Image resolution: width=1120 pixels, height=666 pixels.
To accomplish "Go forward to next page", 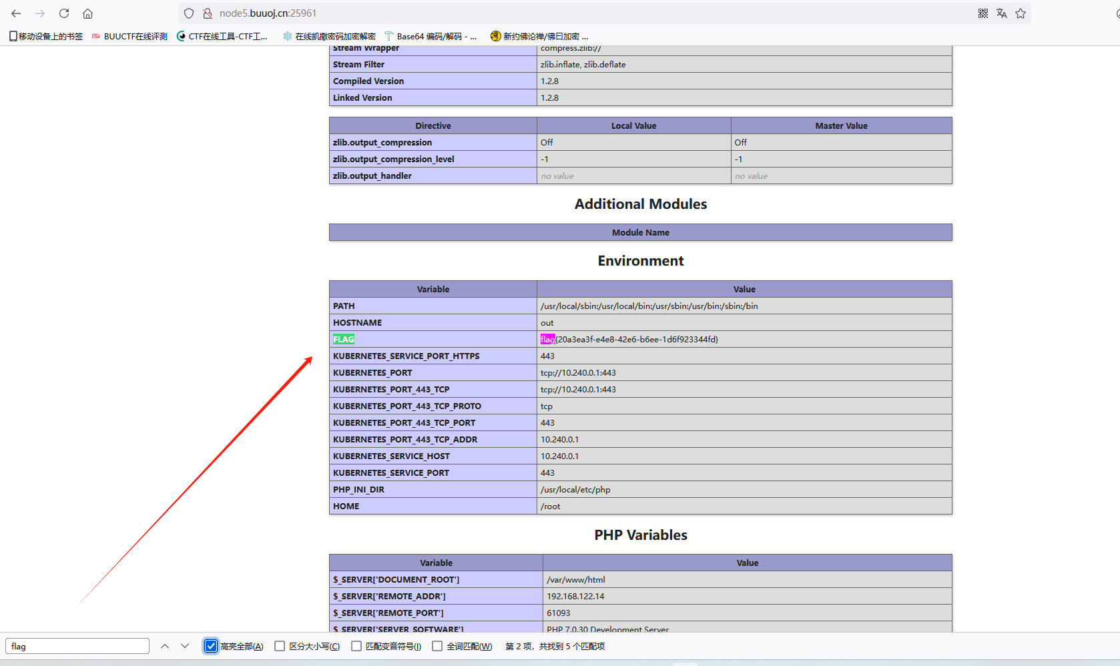I will (40, 13).
